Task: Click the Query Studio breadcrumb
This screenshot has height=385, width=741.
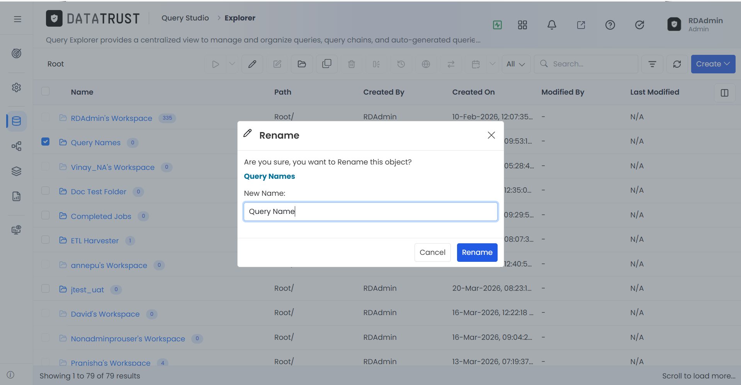Action: pos(185,18)
